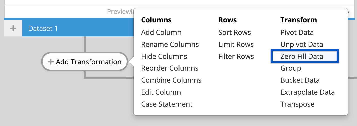Select Limit Rows transformation
Viewport: 357px width, 126px height.
pyautogui.click(x=236, y=44)
